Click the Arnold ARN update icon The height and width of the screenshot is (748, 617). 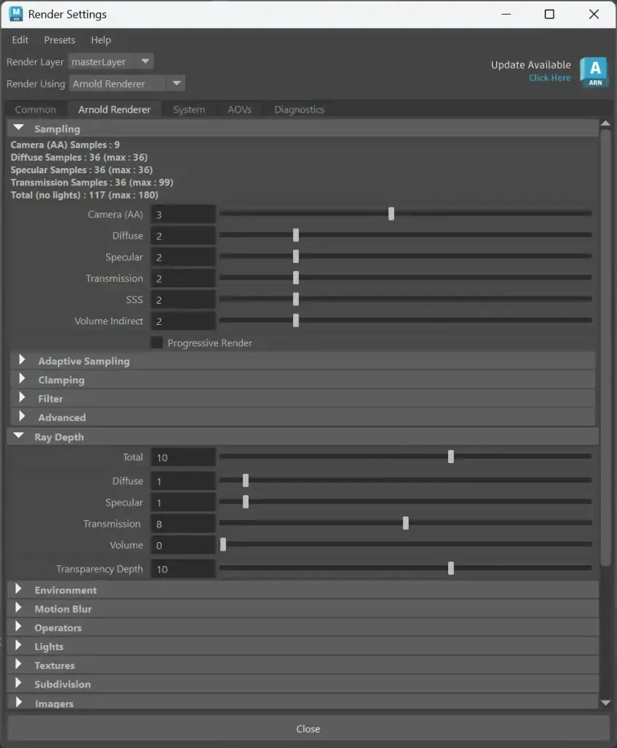point(594,72)
